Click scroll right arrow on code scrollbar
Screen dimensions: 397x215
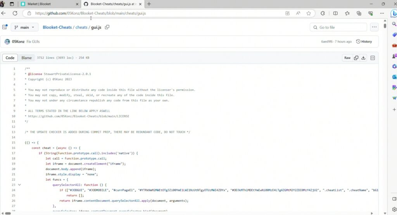372,213
